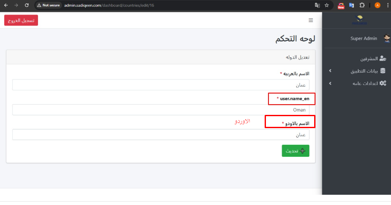Image resolution: width=391 pixels, height=205 pixels.
Task: Click the translate page icon in address bar
Action: (317, 6)
